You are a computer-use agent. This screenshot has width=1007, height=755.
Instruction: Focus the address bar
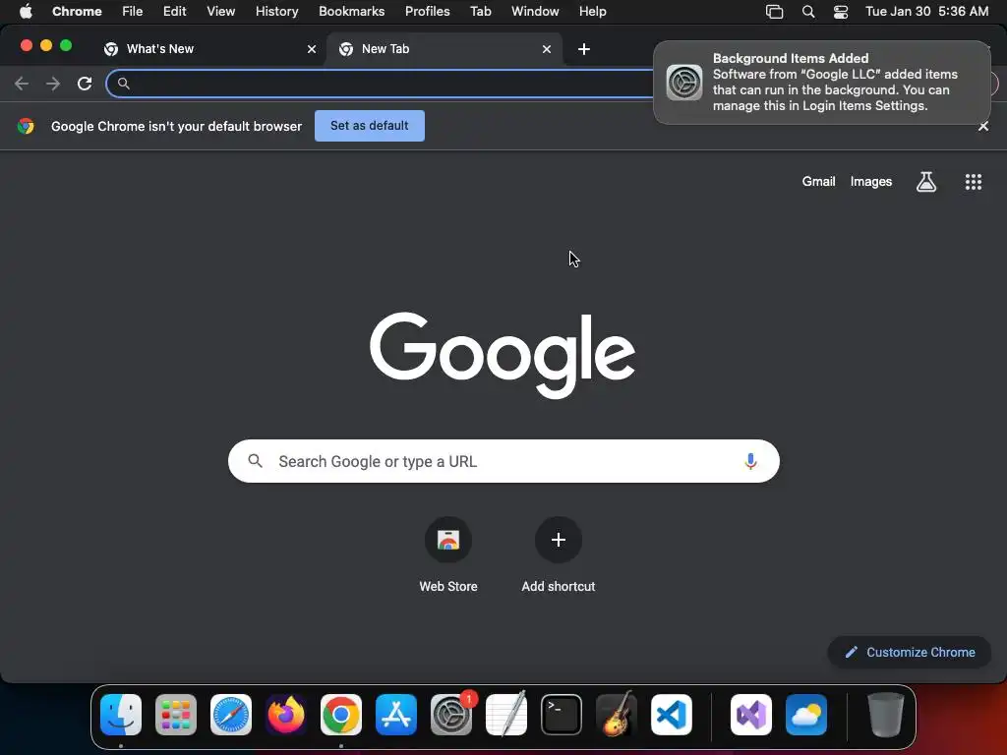pos(381,84)
